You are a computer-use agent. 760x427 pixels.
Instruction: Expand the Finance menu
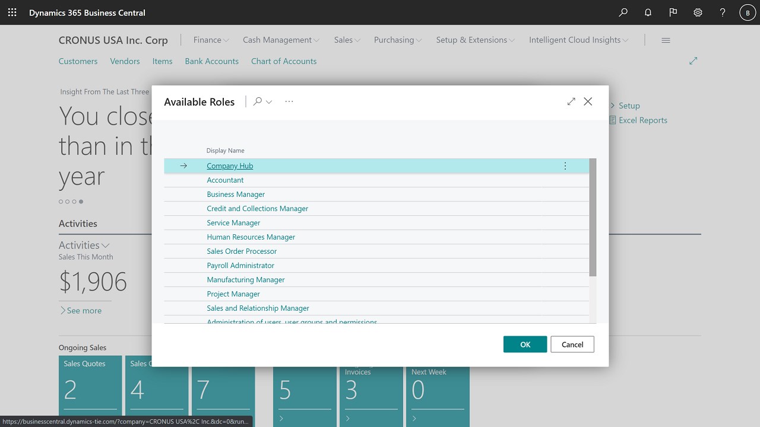tap(211, 40)
